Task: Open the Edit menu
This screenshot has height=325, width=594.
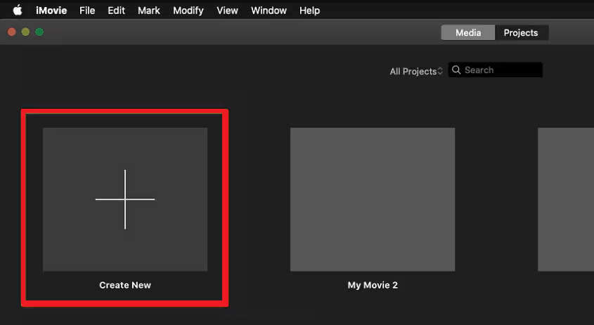Action: click(116, 11)
